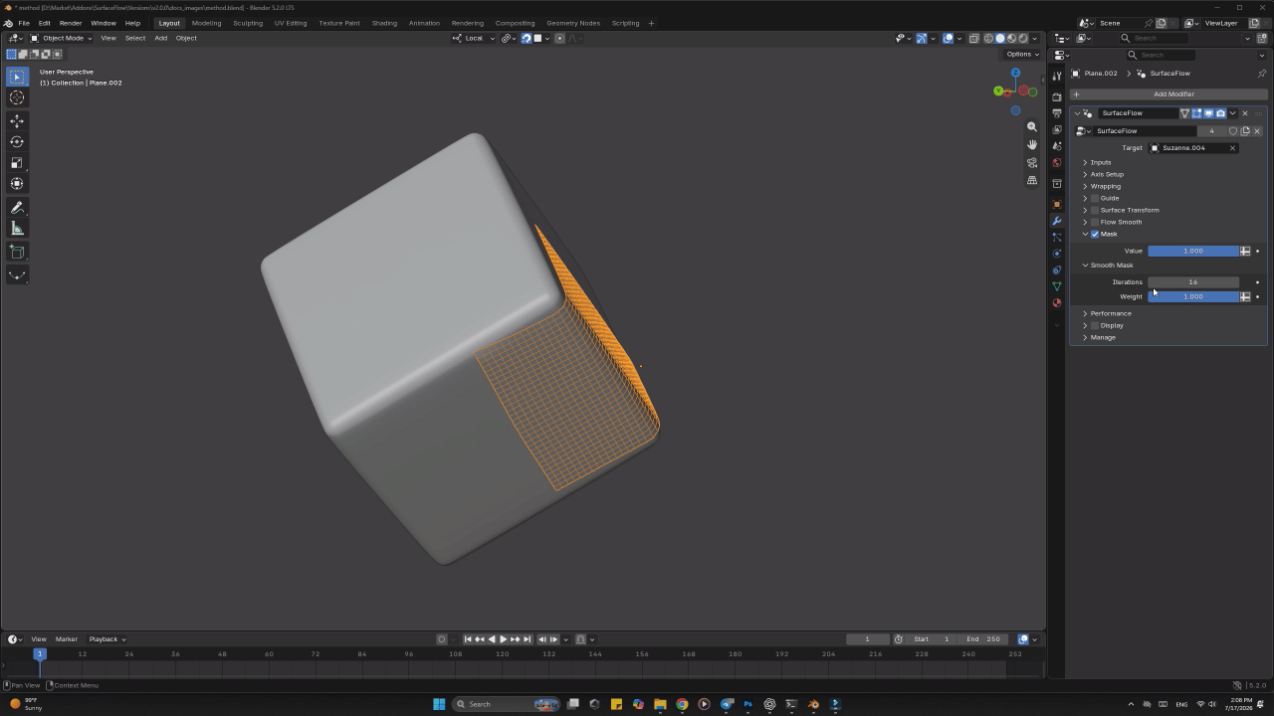Toggle camera view in the viewport
The height and width of the screenshot is (716, 1274).
[1032, 163]
